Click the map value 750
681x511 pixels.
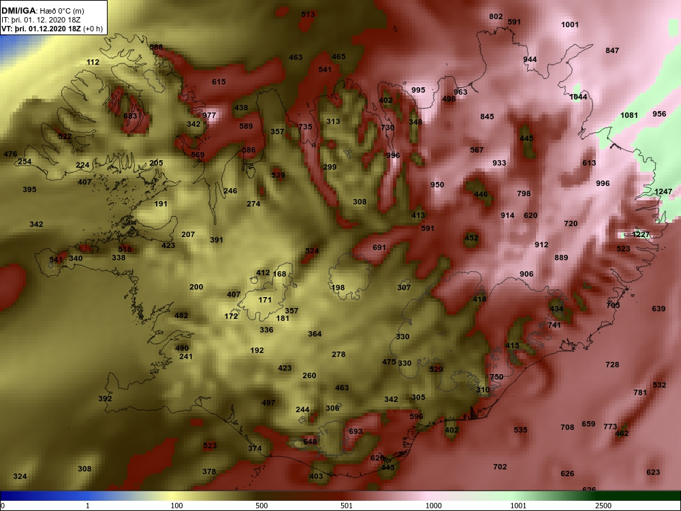496,377
